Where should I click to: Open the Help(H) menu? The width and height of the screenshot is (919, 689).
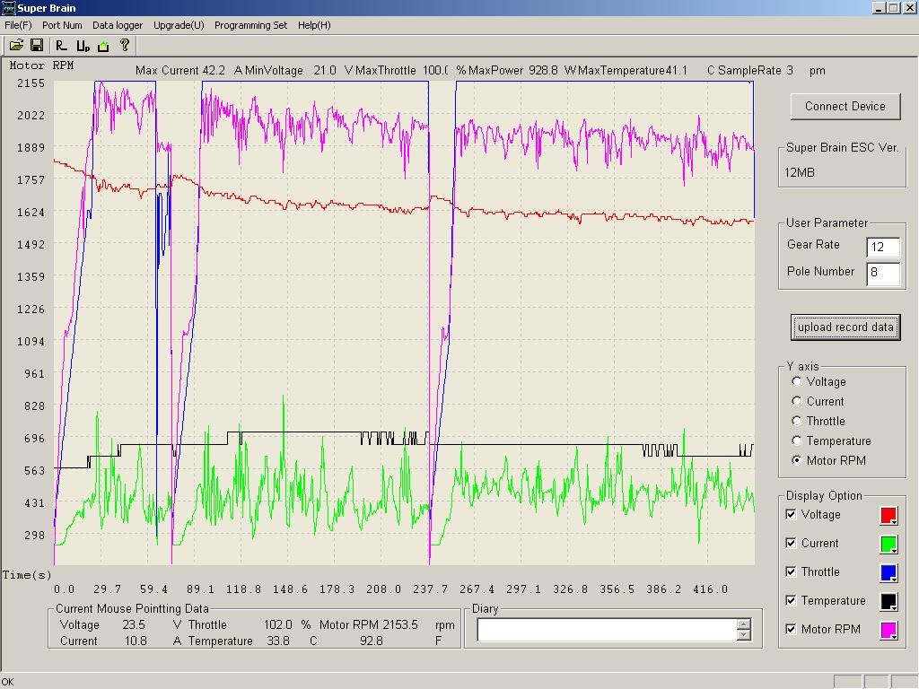point(314,25)
